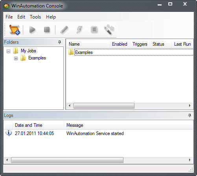Viewport: 197px width, 176px height.
Task: Toggle the Folders panel pin icon
Action: (59, 42)
